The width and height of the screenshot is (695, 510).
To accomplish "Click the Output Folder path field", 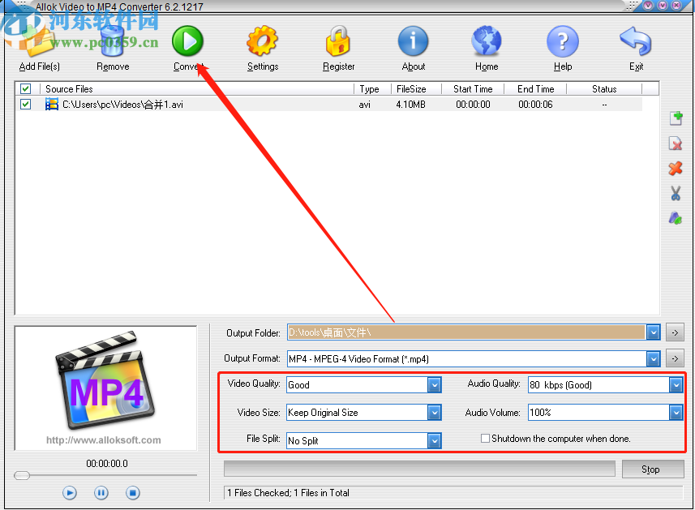I will click(x=465, y=332).
